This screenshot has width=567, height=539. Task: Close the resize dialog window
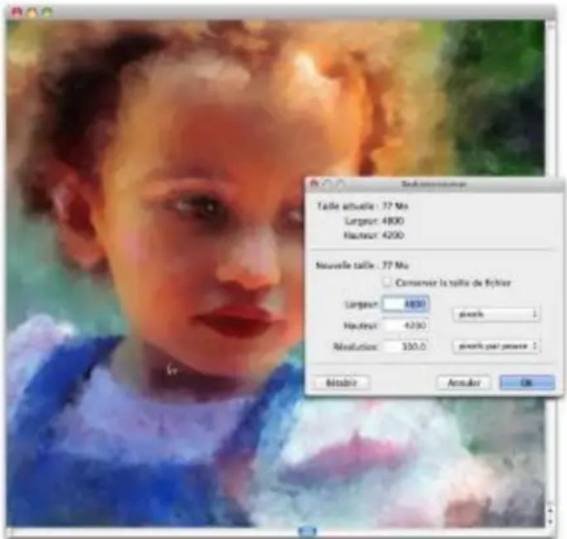pyautogui.click(x=315, y=184)
